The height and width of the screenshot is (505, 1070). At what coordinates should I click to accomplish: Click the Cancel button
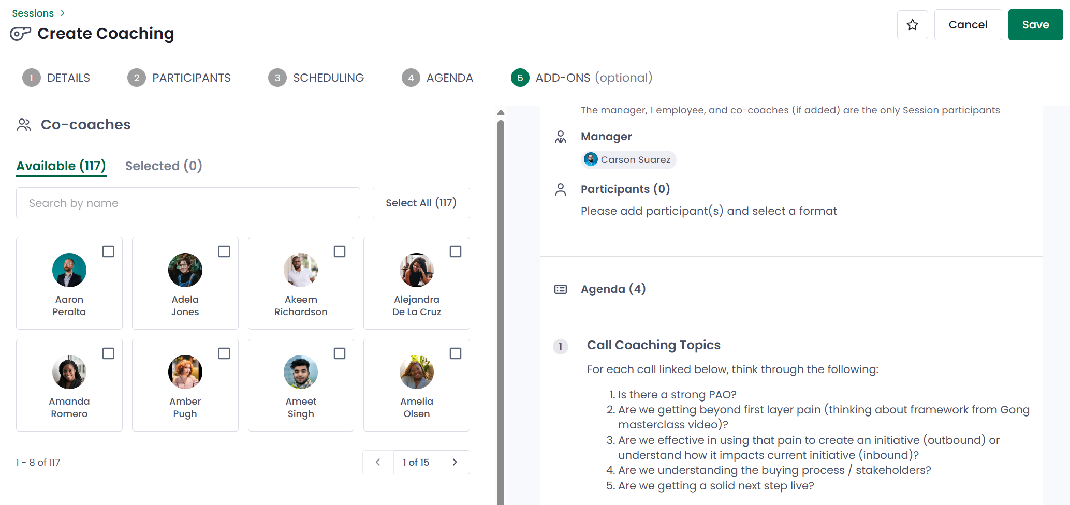968,25
